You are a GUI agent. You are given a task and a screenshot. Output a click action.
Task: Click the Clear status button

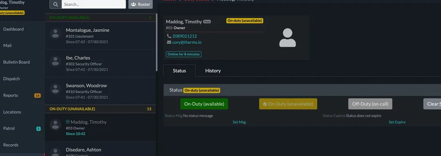tap(432, 104)
